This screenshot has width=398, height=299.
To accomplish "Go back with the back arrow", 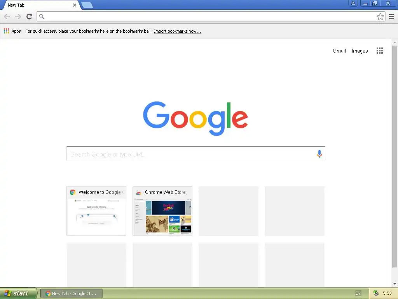I will 7,16.
